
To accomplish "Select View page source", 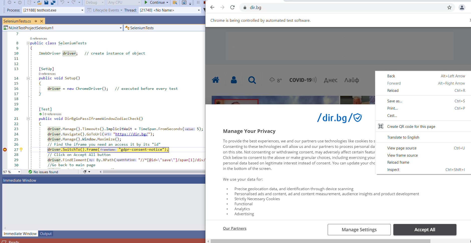I will pyautogui.click(x=423, y=148).
